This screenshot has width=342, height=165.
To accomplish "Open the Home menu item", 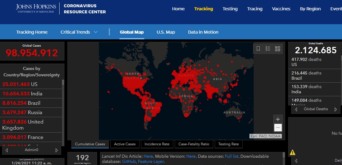I will (x=178, y=9).
